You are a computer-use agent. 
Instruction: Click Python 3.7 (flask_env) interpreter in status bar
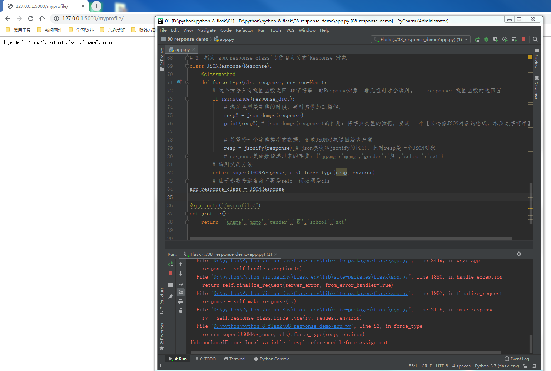(497, 366)
